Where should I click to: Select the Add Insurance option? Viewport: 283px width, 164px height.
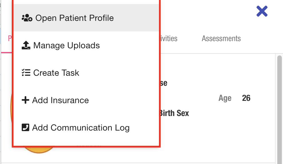coord(60,100)
